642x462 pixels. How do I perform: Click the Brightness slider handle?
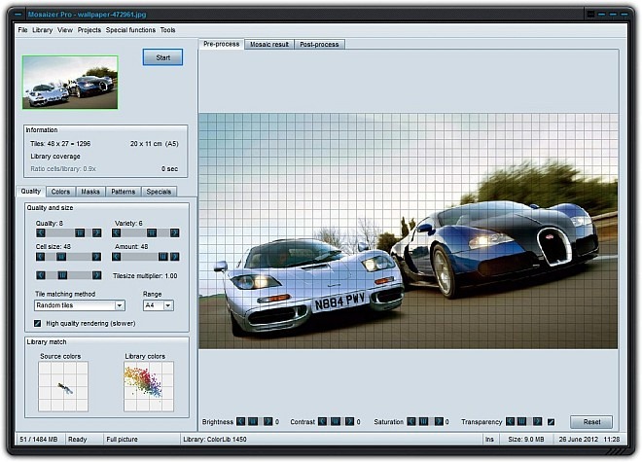254,421
